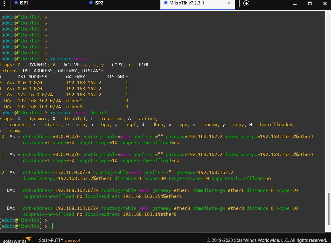Click the 172.16.0.0/24 table destination
331x243 pixels.
click(x=35, y=95)
